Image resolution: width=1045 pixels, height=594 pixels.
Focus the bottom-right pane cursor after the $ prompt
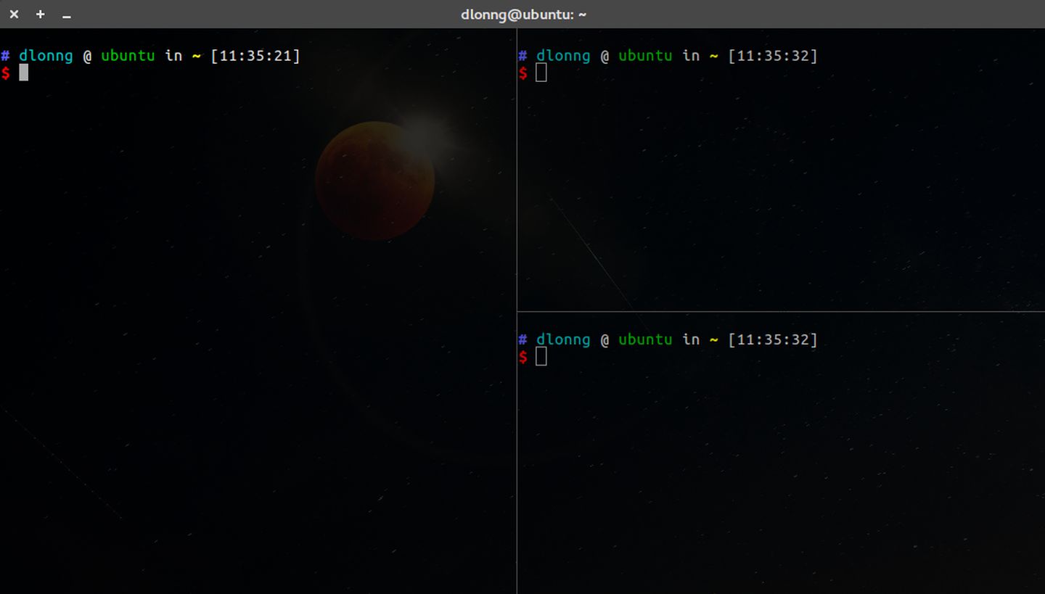click(541, 356)
